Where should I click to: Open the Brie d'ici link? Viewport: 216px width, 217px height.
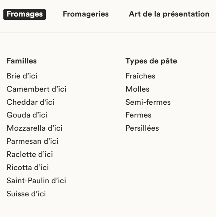pos(22,76)
